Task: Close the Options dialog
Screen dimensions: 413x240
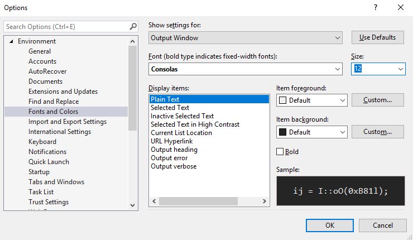Action: coord(401,7)
